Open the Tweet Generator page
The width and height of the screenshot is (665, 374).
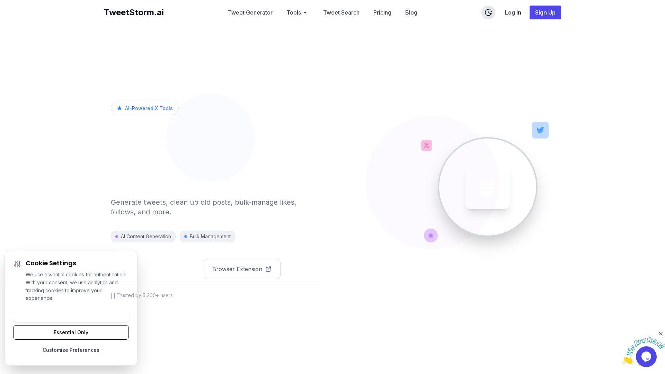tap(250, 12)
